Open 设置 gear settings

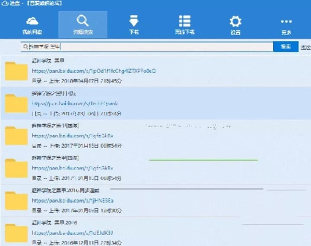[235, 25]
